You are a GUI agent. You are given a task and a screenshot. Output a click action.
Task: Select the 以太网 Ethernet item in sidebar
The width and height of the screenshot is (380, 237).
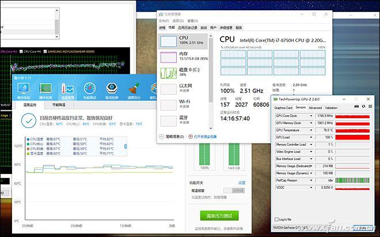click(x=183, y=89)
